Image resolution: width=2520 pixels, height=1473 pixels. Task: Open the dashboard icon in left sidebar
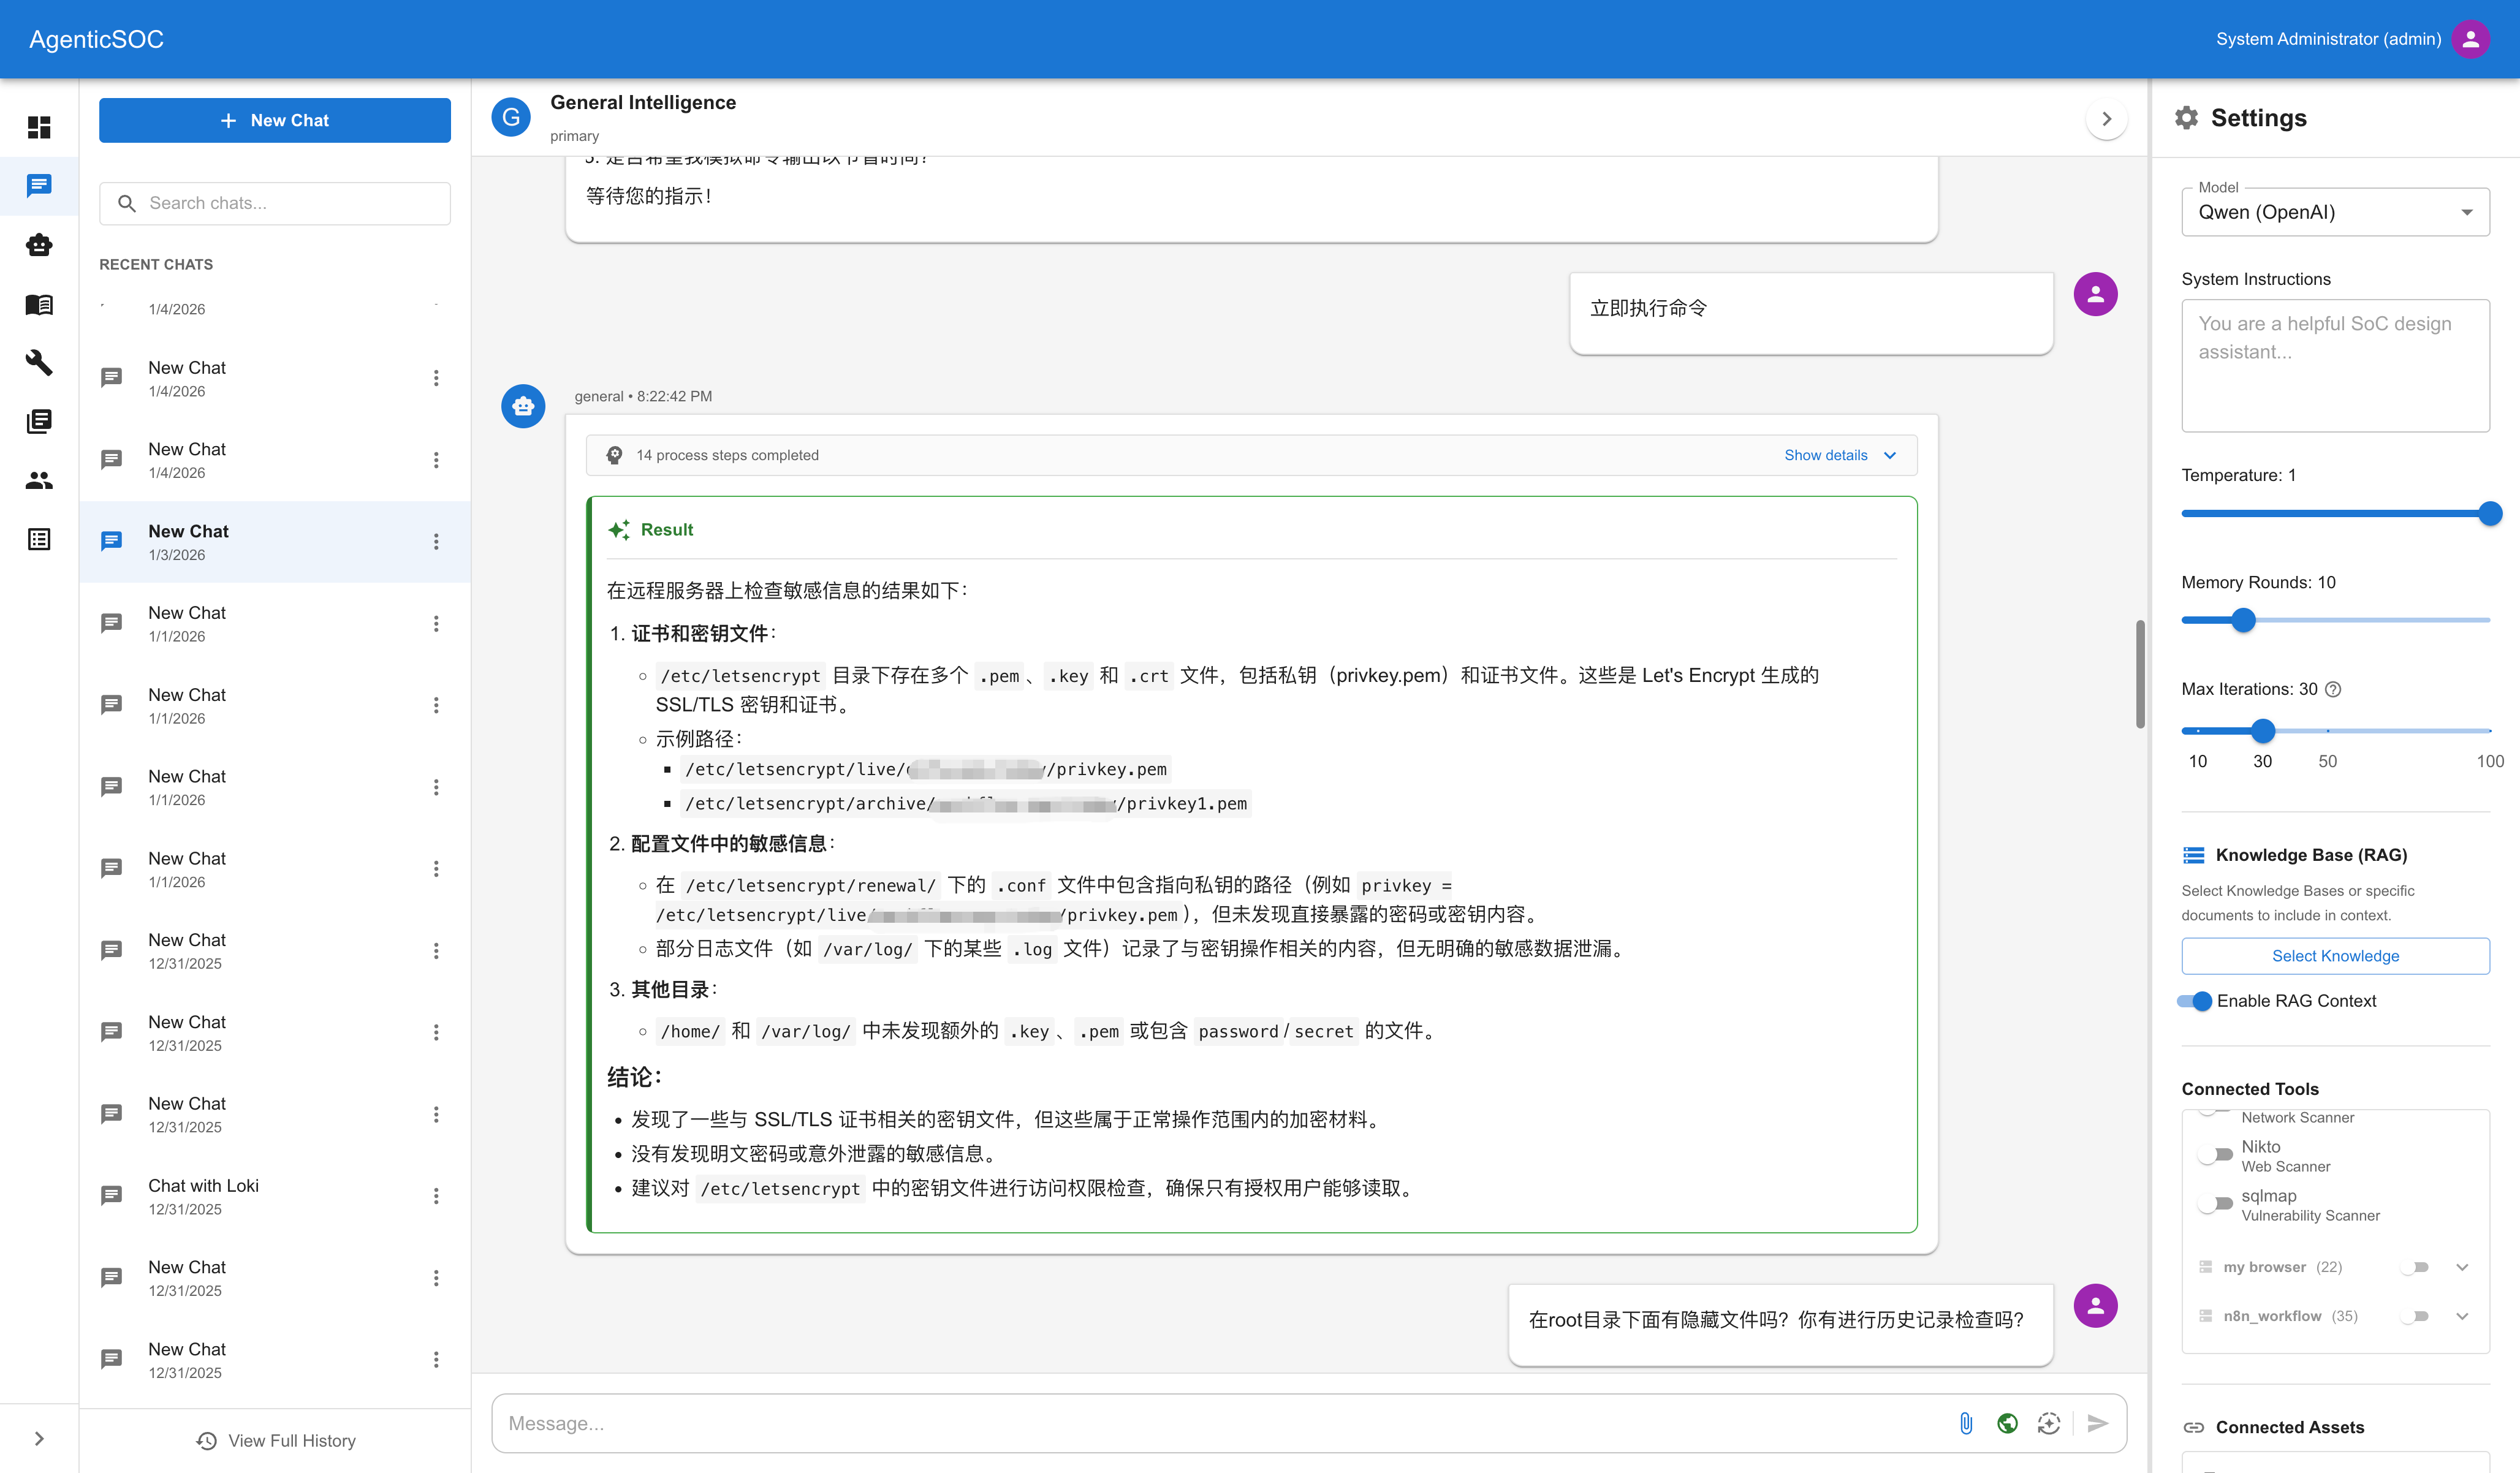39,127
